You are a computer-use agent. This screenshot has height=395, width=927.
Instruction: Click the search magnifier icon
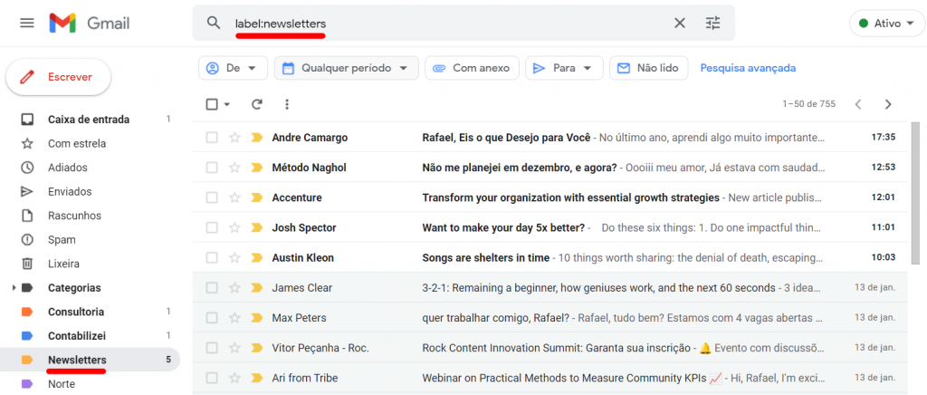pos(214,23)
